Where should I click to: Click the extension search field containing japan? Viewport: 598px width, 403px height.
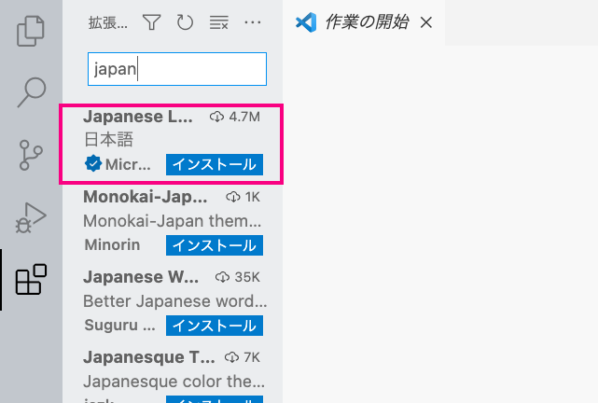click(x=177, y=69)
